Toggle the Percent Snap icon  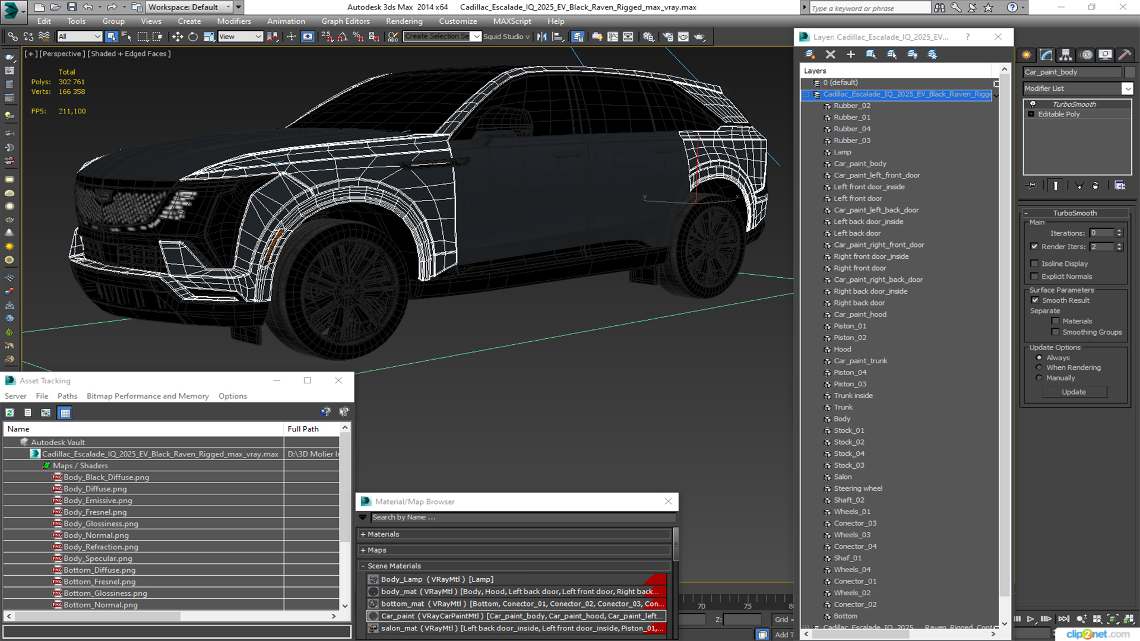(x=358, y=37)
